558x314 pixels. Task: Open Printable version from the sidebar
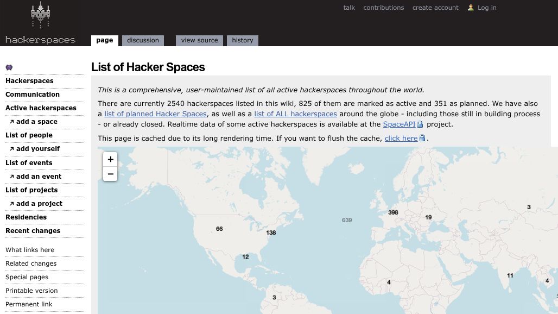coord(31,291)
